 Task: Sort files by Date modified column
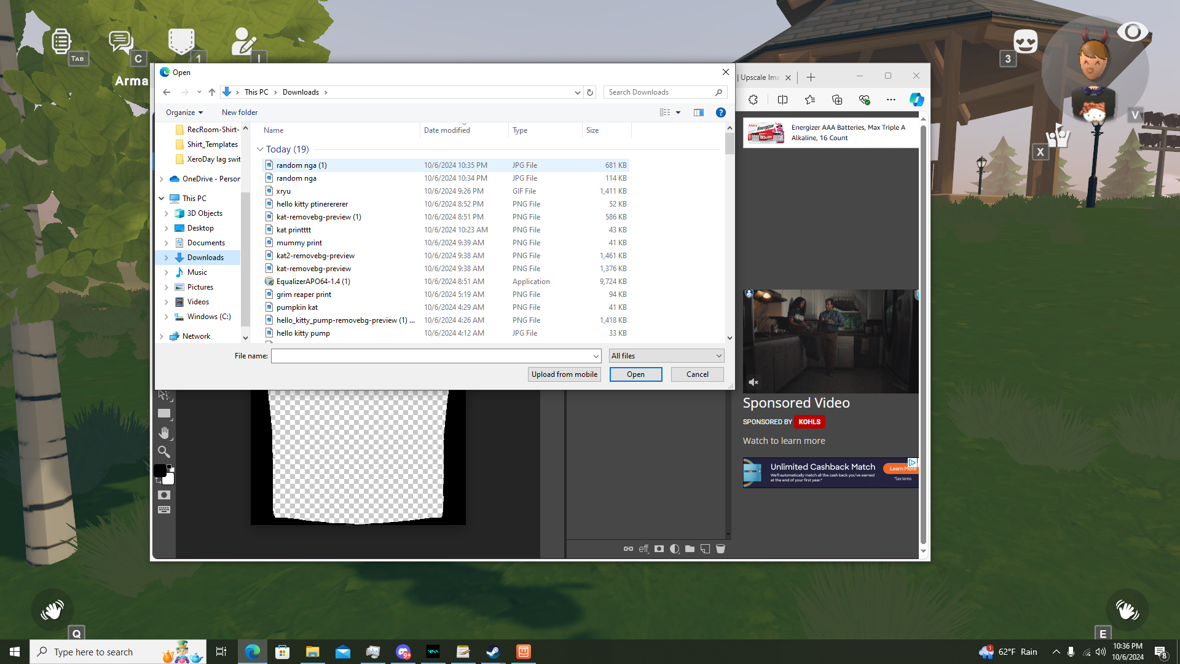tap(447, 130)
